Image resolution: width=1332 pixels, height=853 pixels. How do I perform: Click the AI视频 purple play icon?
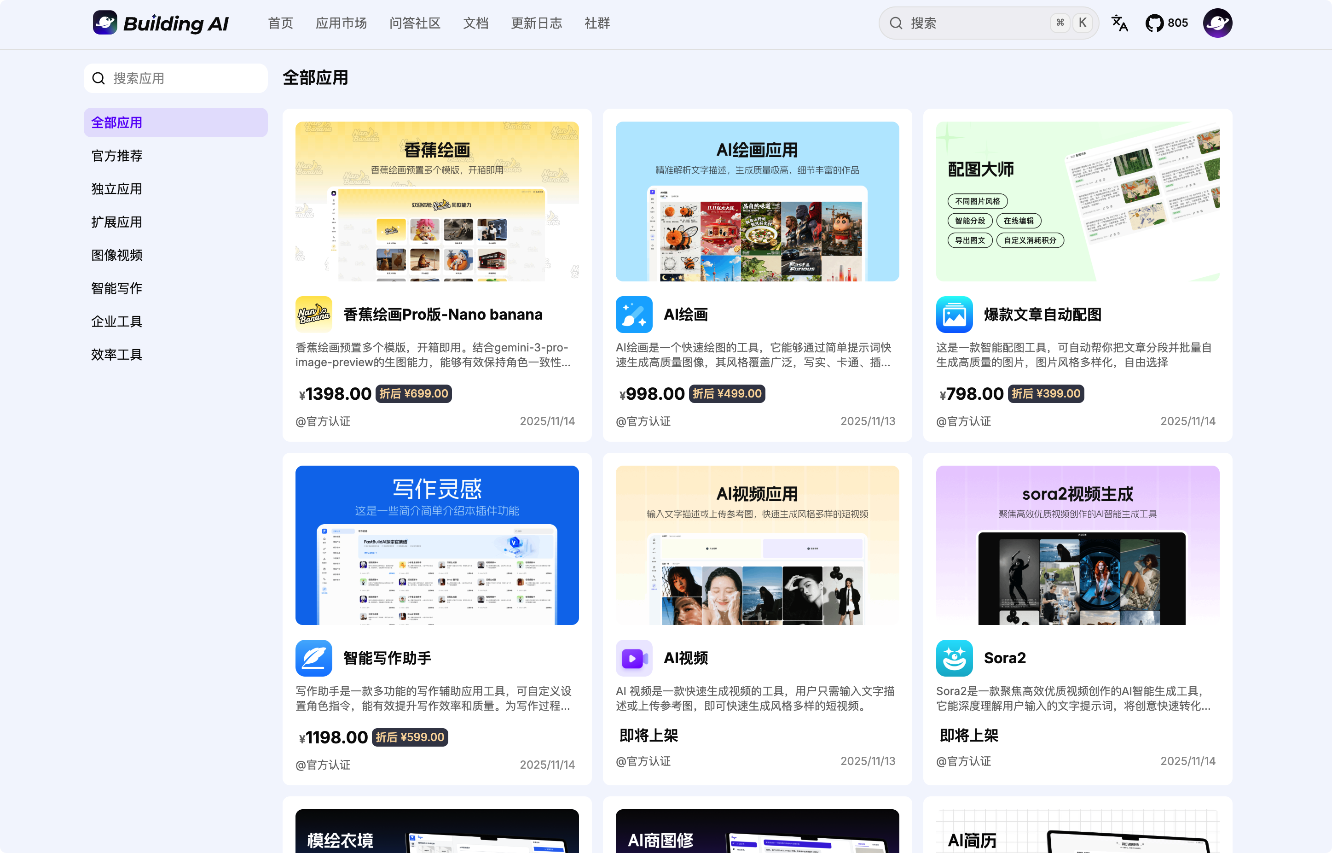pyautogui.click(x=634, y=658)
